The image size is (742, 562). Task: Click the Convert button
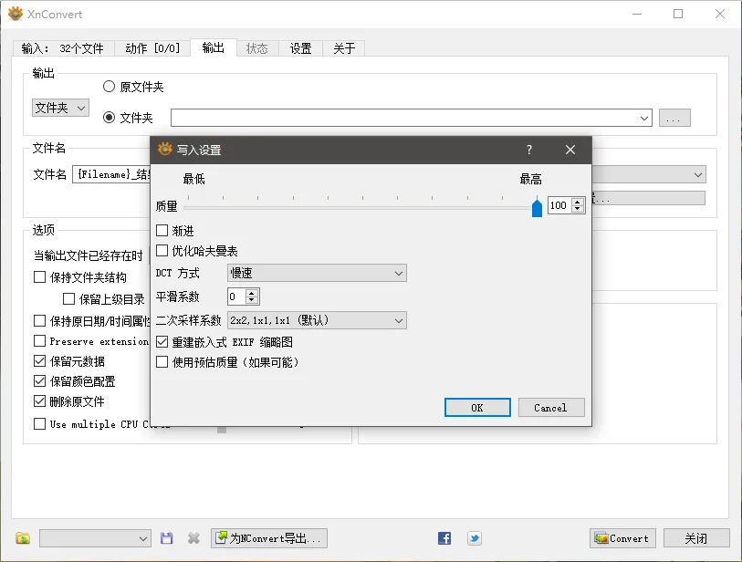coord(622,538)
